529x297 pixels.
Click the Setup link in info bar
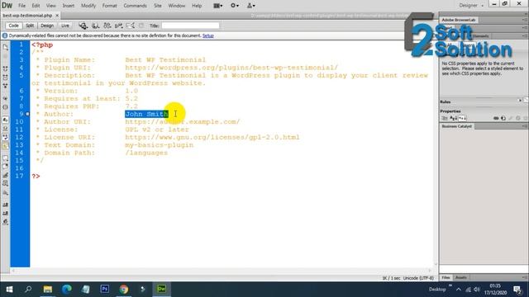pyautogui.click(x=207, y=35)
